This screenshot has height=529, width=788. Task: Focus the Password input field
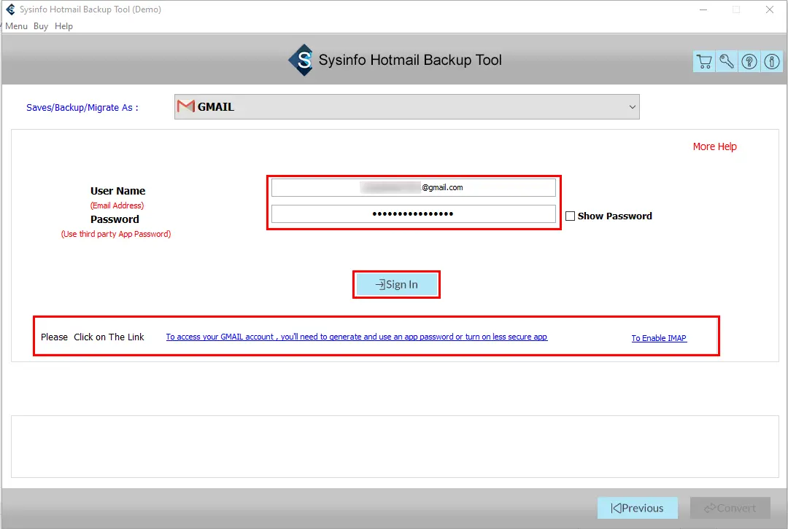(414, 213)
